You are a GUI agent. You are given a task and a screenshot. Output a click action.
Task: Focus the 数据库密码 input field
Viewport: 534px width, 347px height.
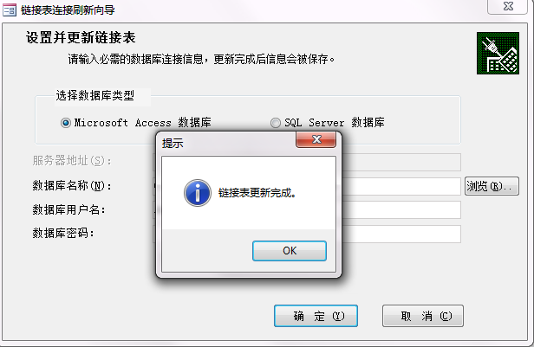point(401,234)
